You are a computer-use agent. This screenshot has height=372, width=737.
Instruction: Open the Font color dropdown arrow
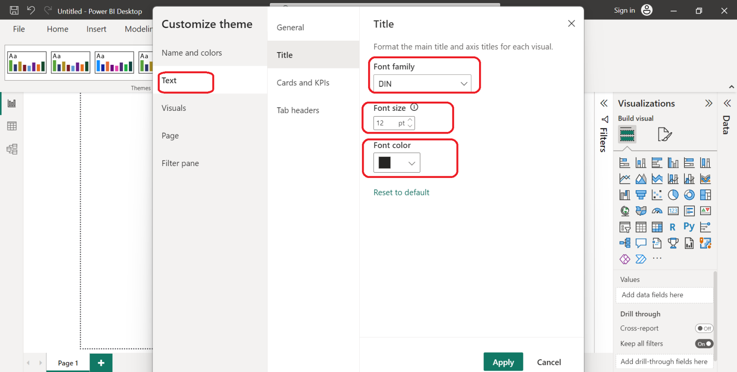coord(411,163)
